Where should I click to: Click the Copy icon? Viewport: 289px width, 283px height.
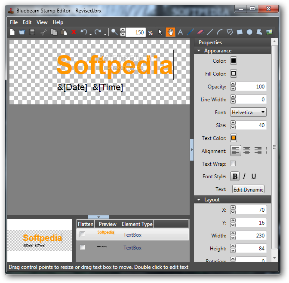point(54,32)
